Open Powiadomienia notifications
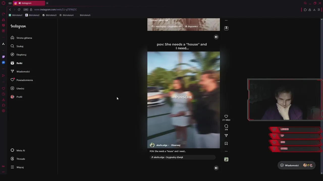This screenshot has width=323, height=181. pos(22,80)
